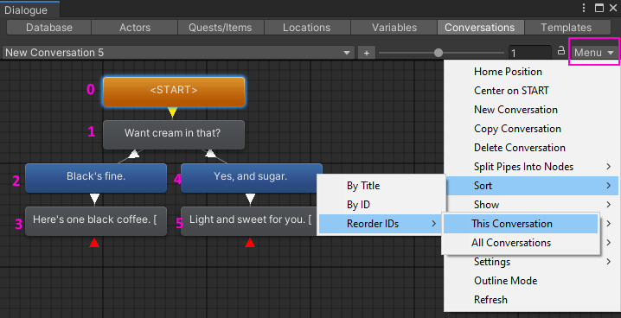The height and width of the screenshot is (318, 621).
Task: Close the Dialogue window
Action: pyautogui.click(x=613, y=8)
